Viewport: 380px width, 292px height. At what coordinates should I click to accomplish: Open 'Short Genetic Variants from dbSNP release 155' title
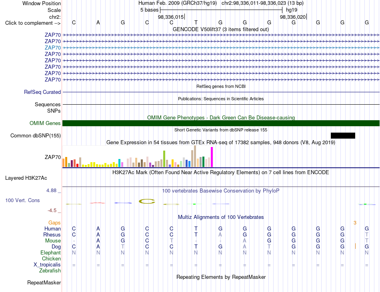click(221, 130)
